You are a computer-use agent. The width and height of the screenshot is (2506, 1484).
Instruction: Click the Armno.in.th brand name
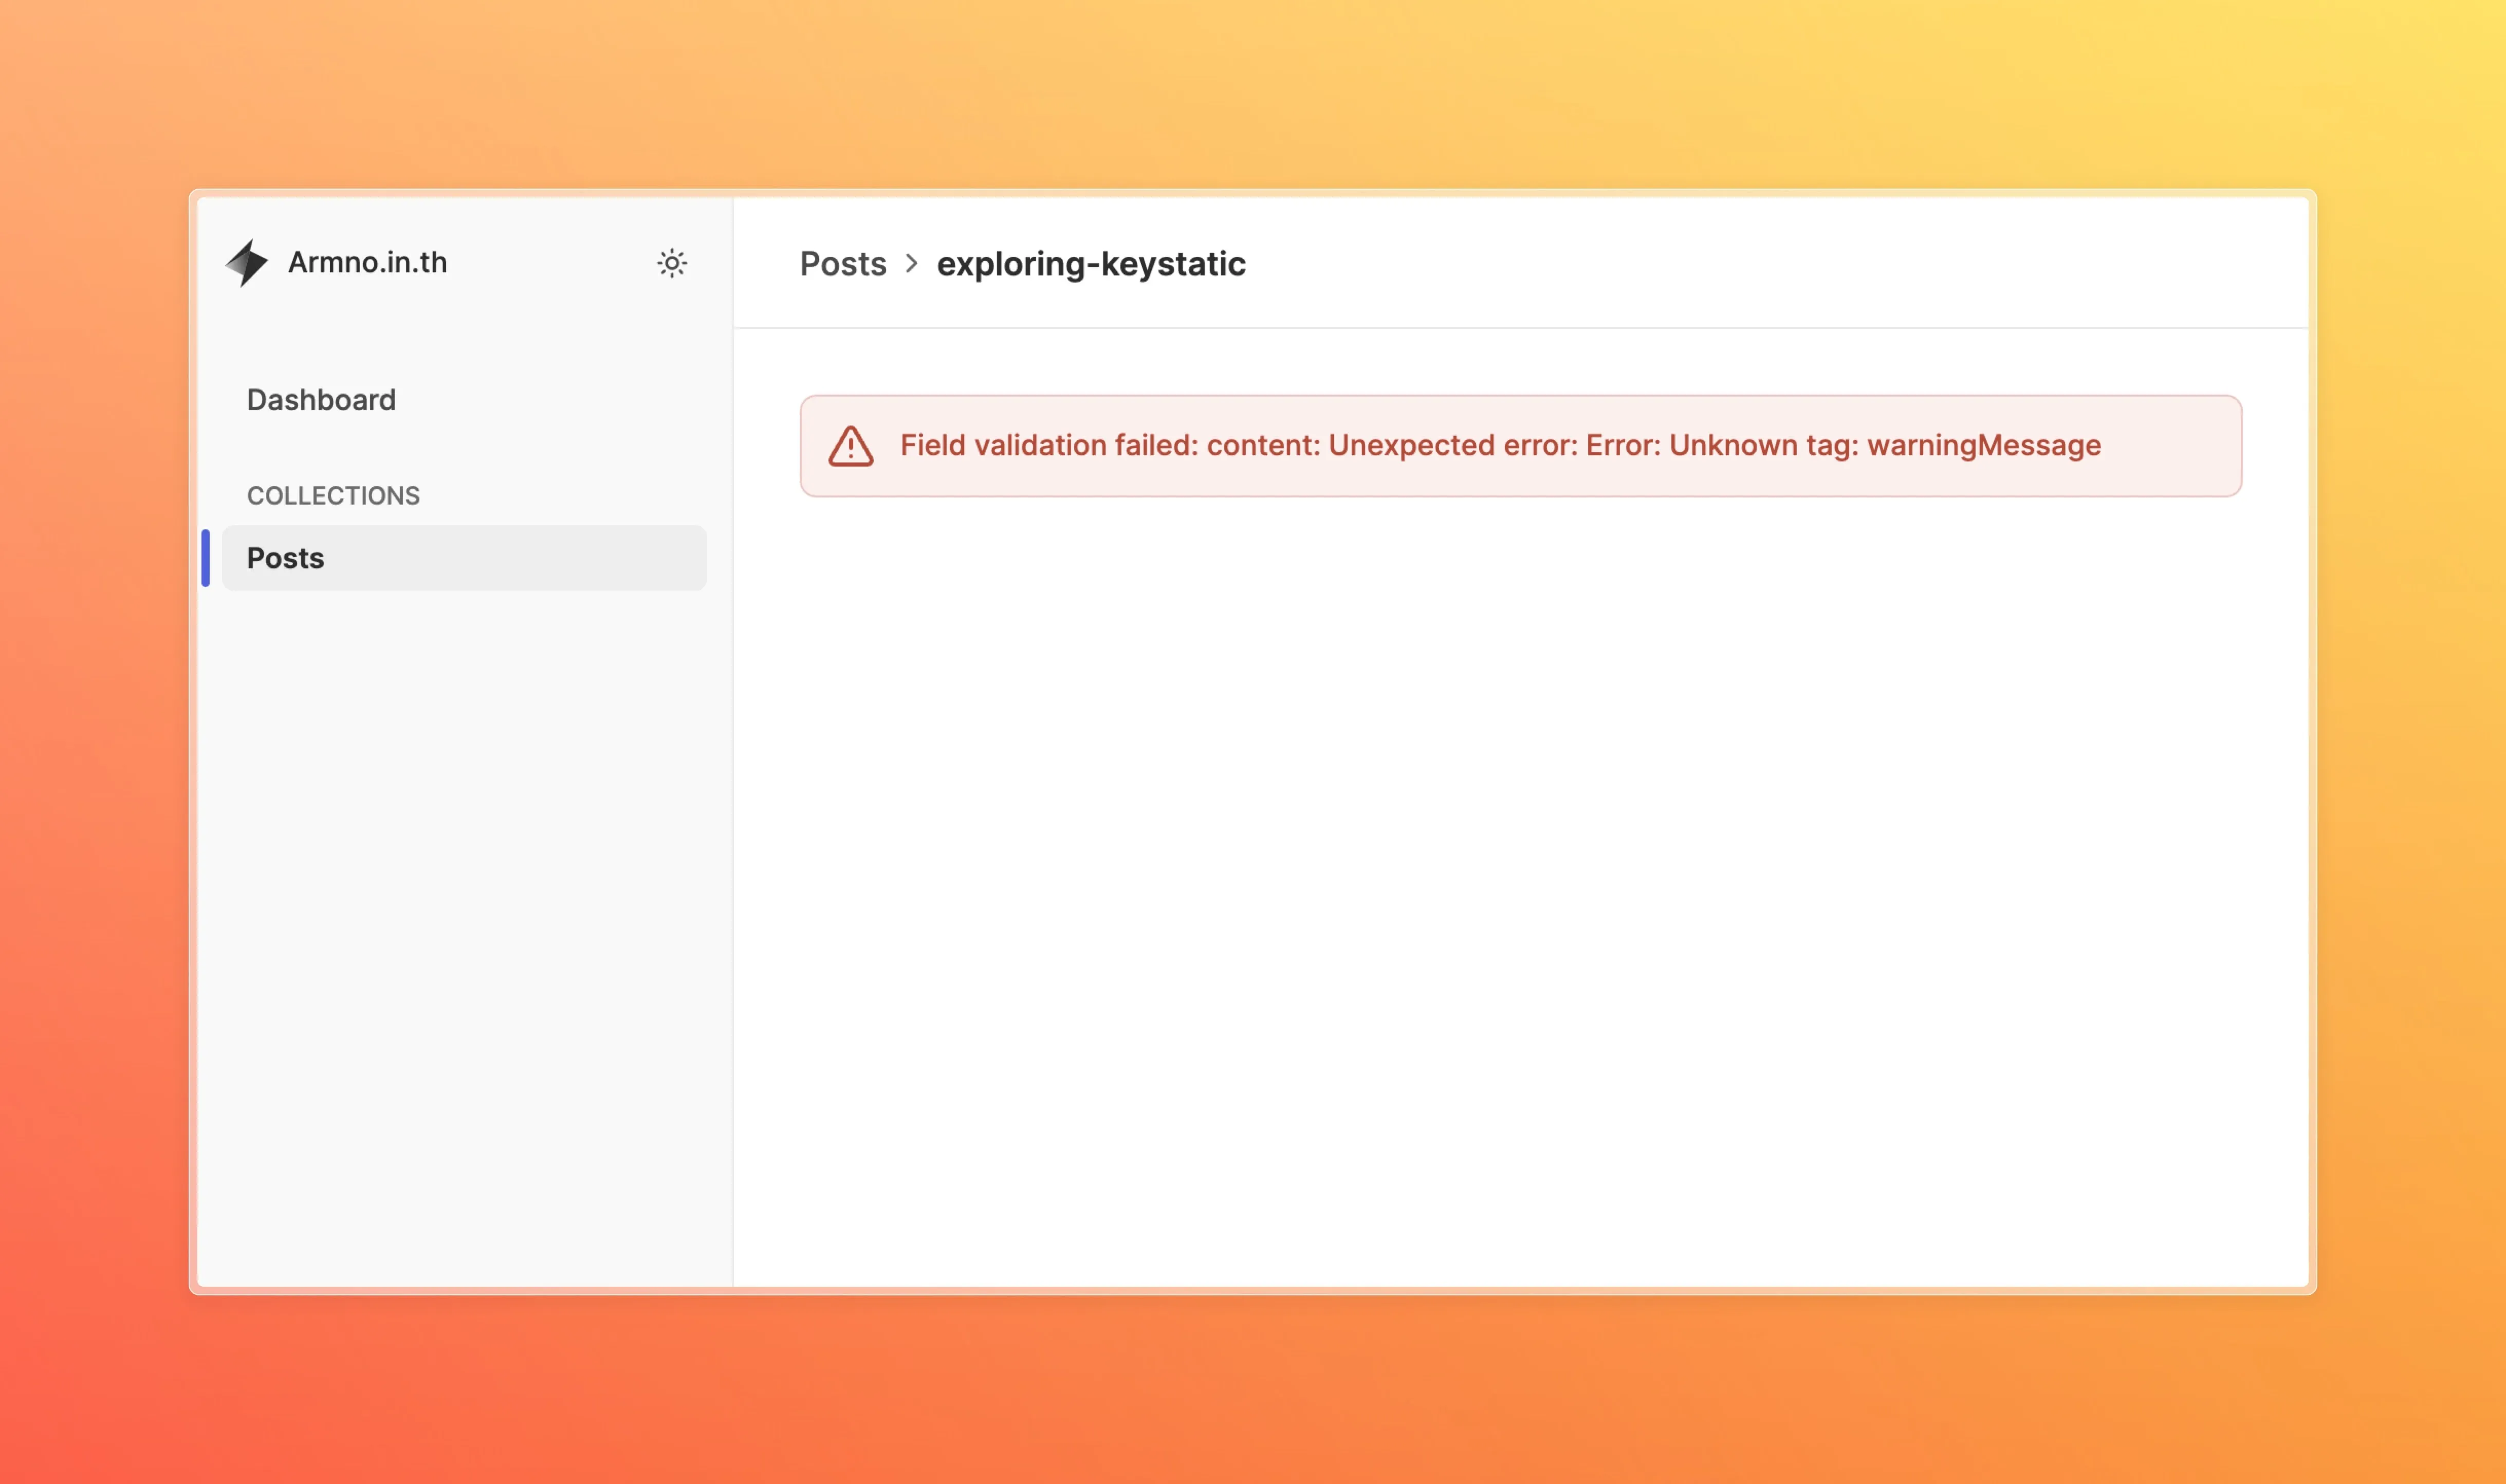coord(367,262)
